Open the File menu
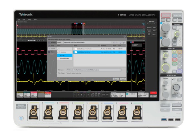The height and width of the screenshot is (131, 193). click(19, 20)
